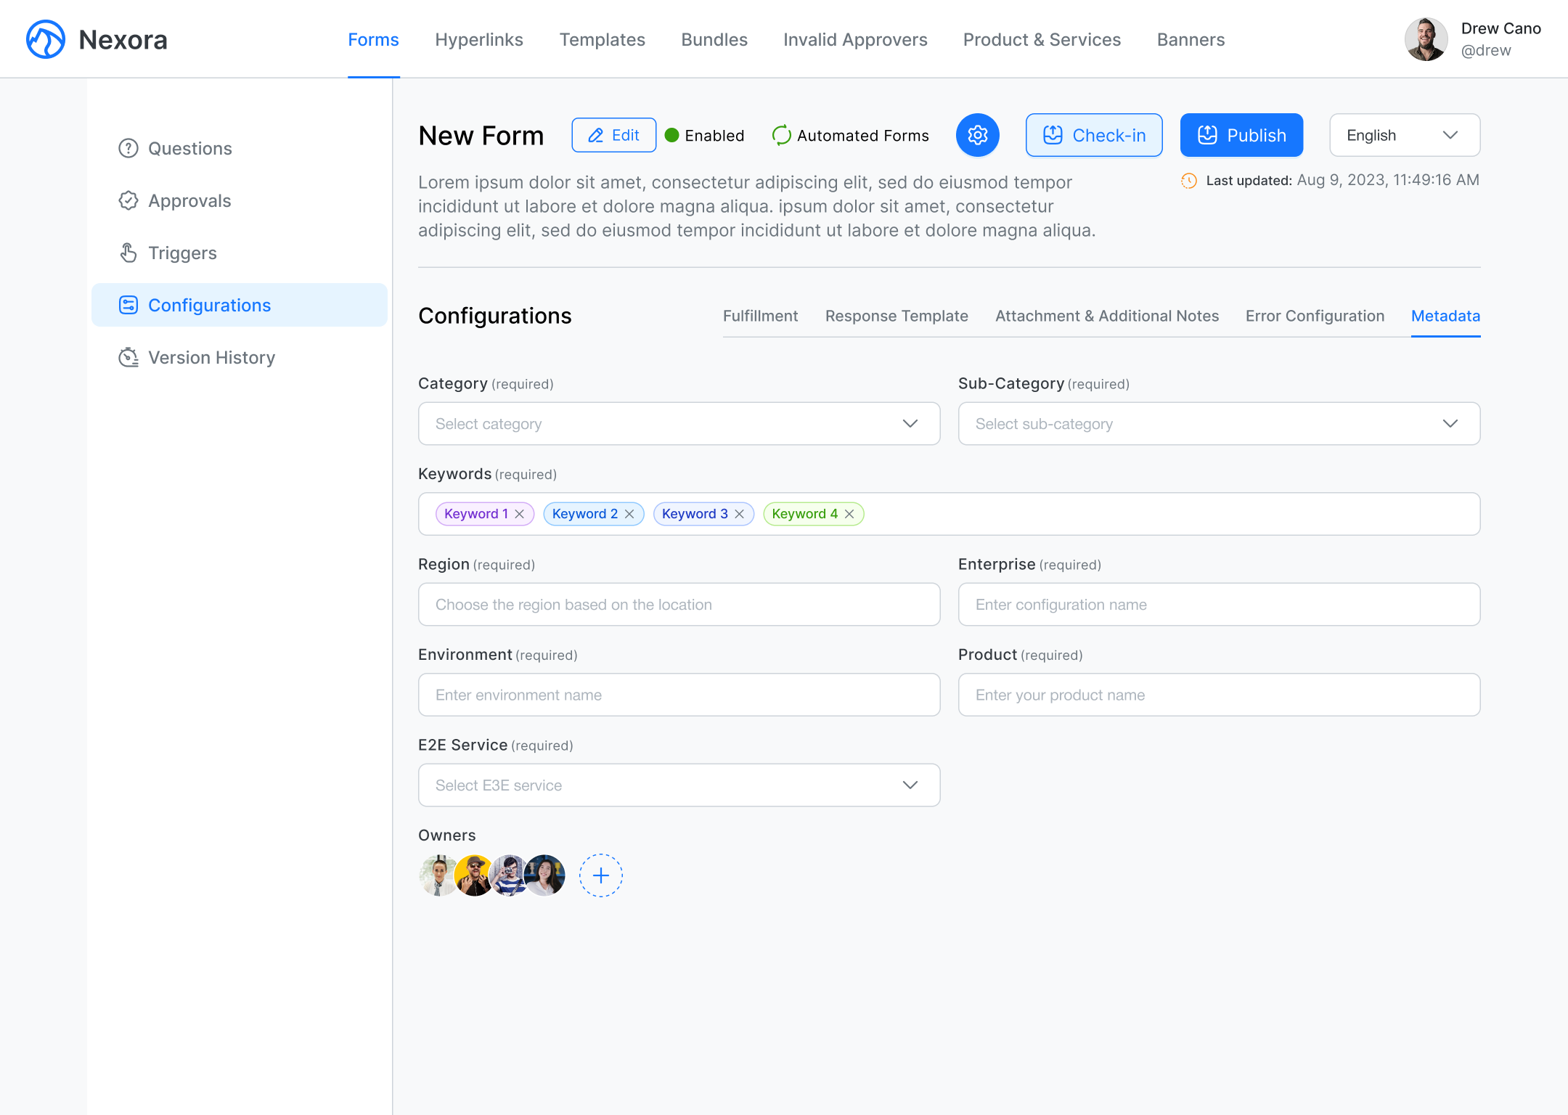Viewport: 1568px width, 1115px height.
Task: Click the Triggers sidebar icon
Action: coord(128,253)
